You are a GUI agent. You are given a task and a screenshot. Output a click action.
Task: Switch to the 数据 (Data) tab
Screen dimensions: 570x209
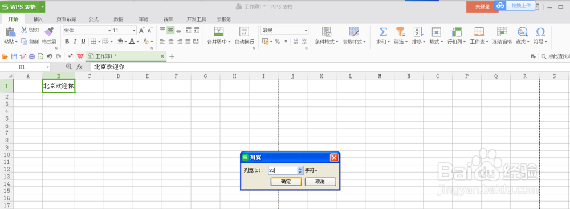click(119, 19)
